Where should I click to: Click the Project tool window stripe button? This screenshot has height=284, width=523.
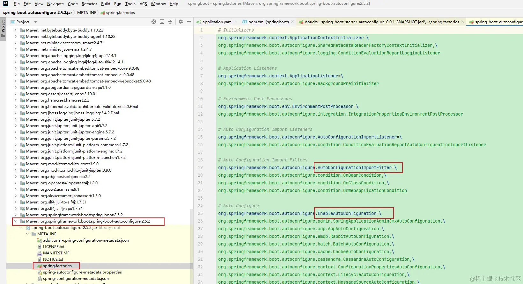3,28
